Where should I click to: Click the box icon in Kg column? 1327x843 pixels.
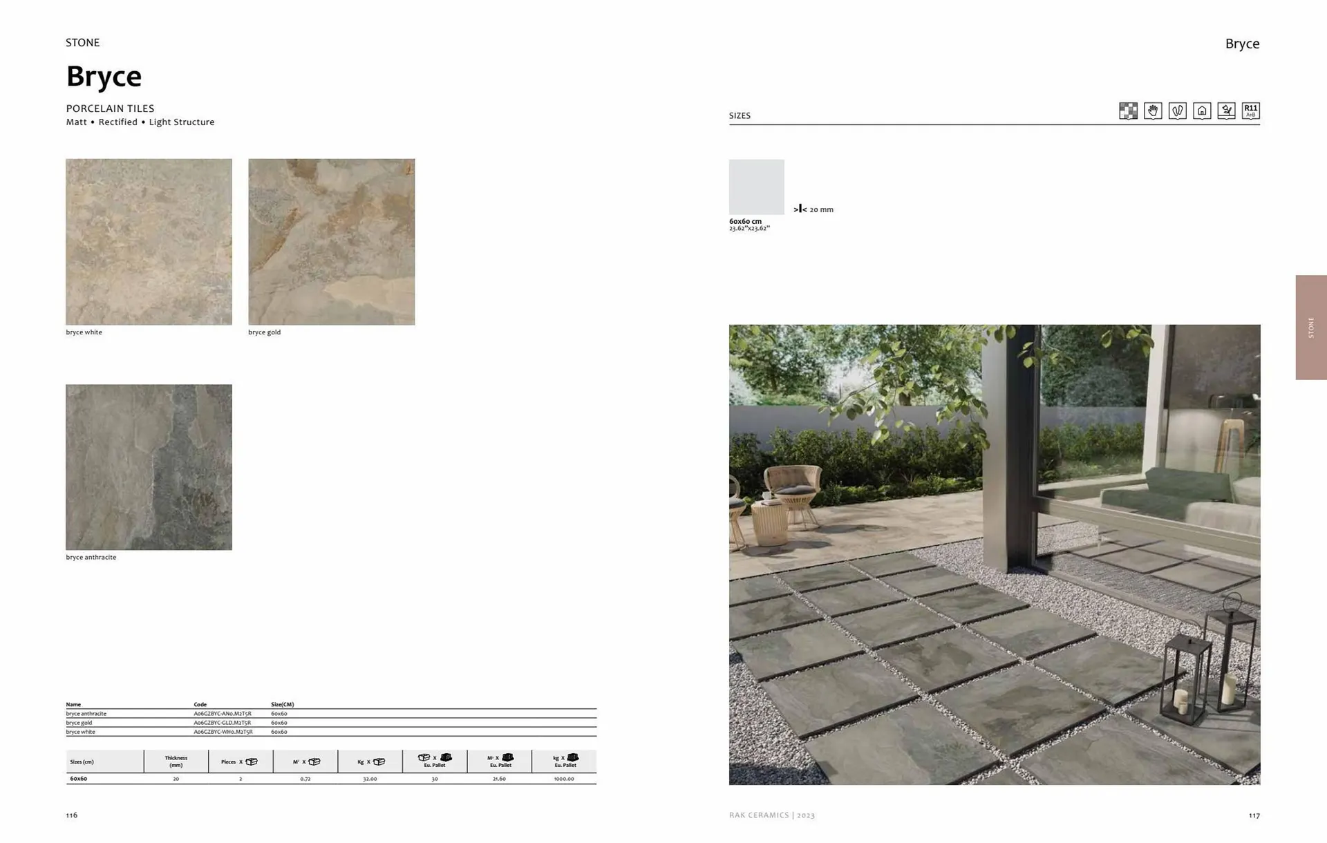379,761
